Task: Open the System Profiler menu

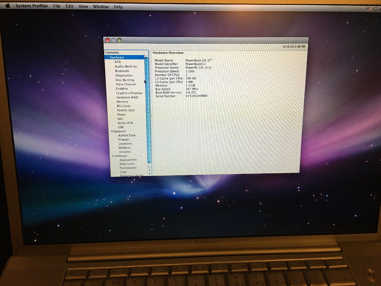Action: click(31, 6)
